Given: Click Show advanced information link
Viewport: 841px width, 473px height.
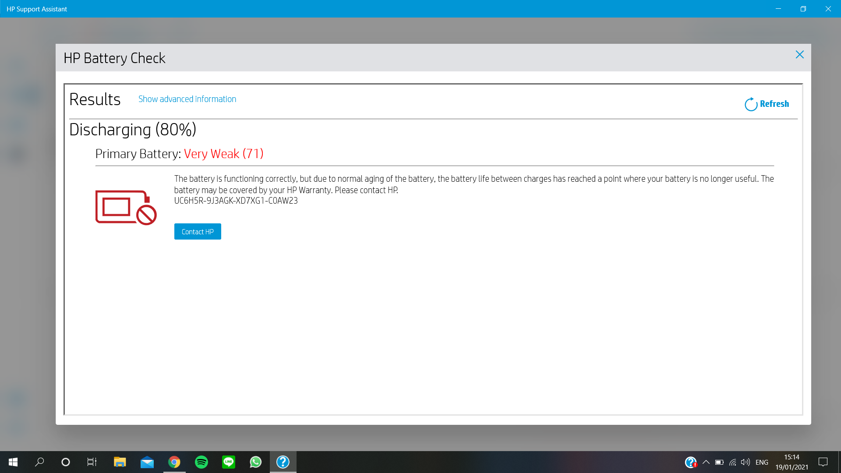Looking at the screenshot, I should pyautogui.click(x=187, y=99).
